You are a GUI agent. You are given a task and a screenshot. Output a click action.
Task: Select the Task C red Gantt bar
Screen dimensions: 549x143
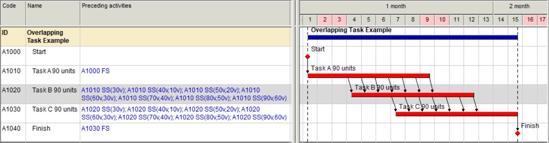tap(457, 114)
